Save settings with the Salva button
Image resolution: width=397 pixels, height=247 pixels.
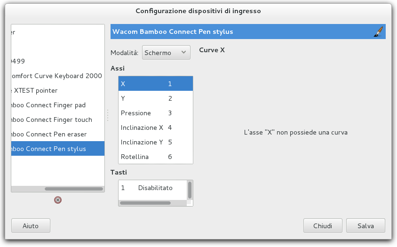(365, 226)
